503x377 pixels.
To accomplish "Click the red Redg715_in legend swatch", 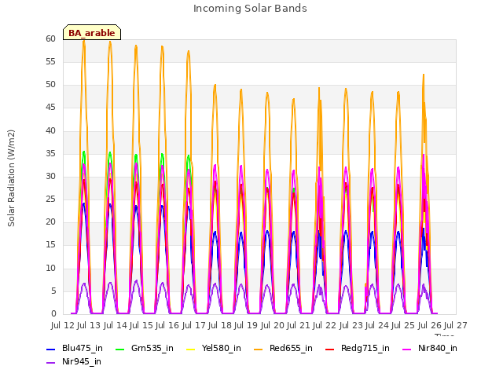I will (330, 350).
